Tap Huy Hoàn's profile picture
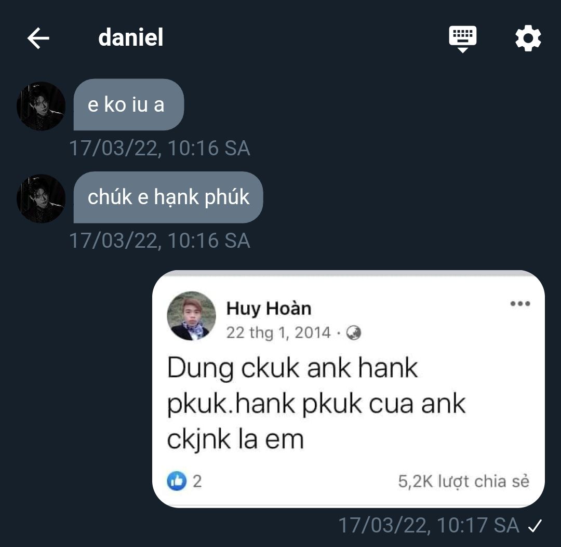The image size is (561, 547). tap(191, 316)
